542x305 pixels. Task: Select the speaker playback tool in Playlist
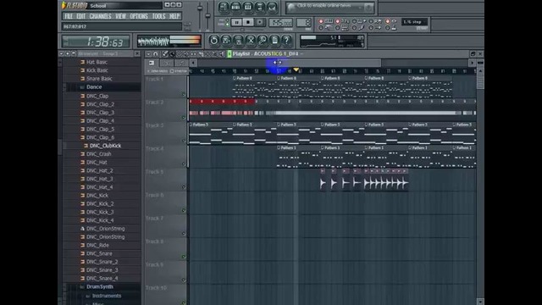[x=222, y=54]
